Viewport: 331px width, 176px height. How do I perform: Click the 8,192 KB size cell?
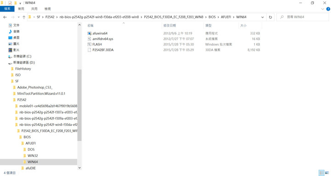click(x=253, y=50)
